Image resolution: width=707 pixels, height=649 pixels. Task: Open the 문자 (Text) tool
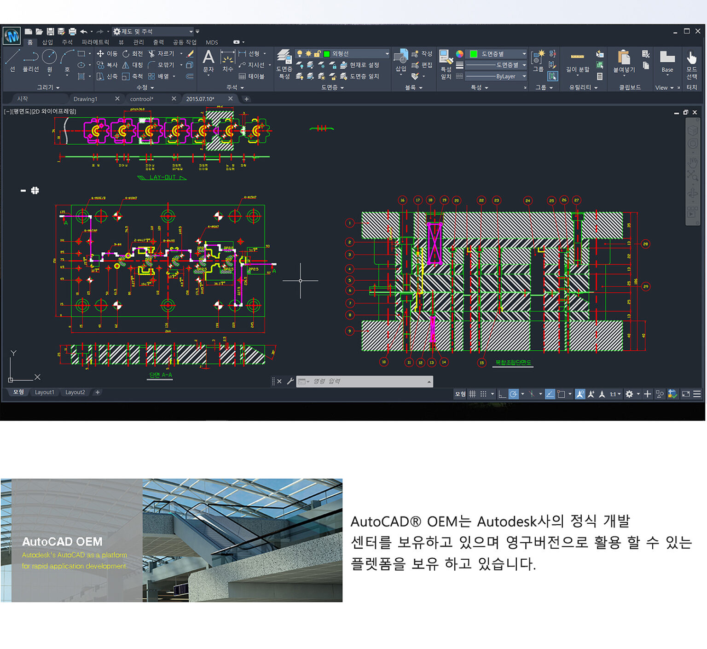[209, 61]
